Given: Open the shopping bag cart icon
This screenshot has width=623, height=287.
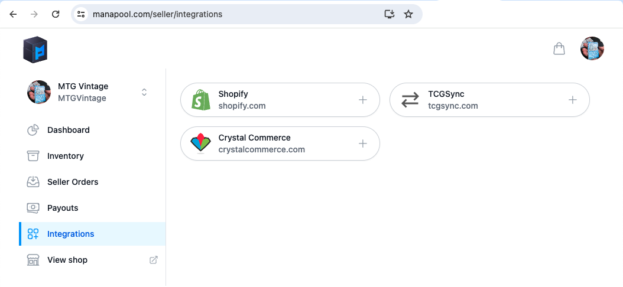Looking at the screenshot, I should click(559, 48).
